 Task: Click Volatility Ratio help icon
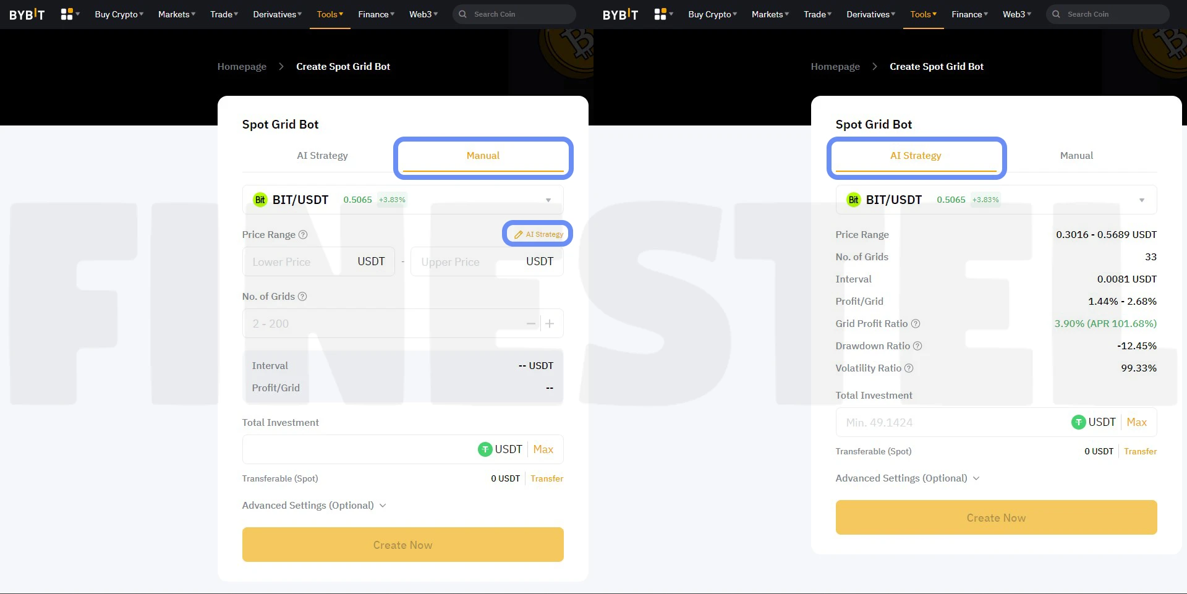(909, 368)
